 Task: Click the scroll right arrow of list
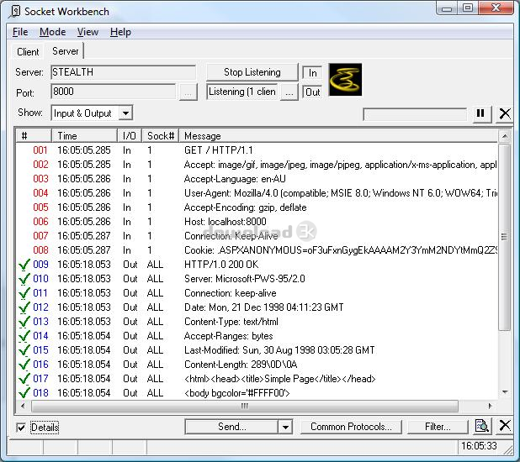(490, 406)
